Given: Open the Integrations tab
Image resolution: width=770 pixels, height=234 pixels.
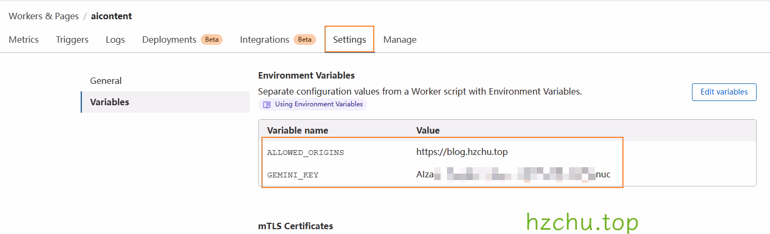Looking at the screenshot, I should pos(265,40).
